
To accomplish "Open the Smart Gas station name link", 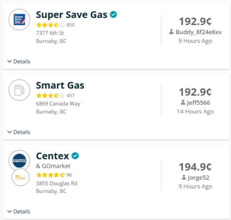I will tap(60, 86).
